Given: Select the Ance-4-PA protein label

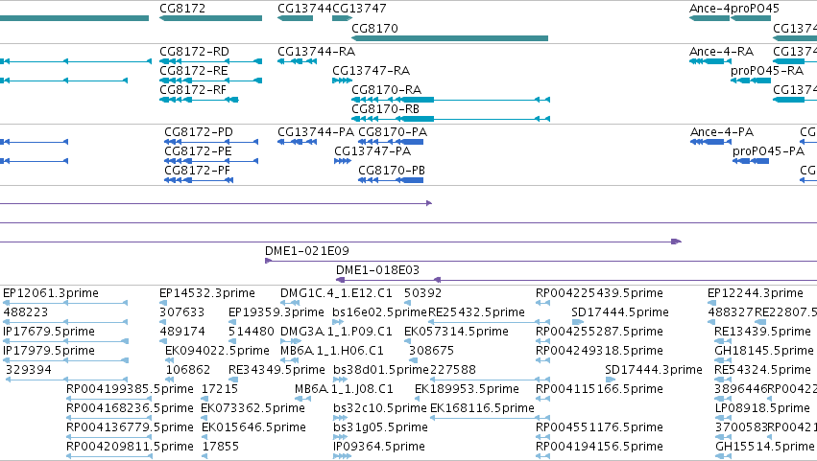Looking at the screenshot, I should click(722, 132).
